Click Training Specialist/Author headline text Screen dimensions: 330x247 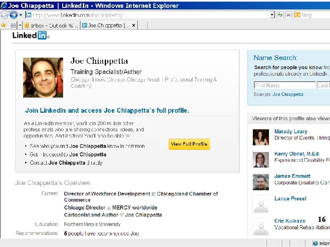click(106, 72)
